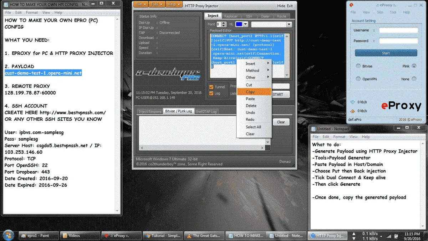Select the Bitvise radio option in eProxy
This screenshot has height=241, width=428.
358,66
